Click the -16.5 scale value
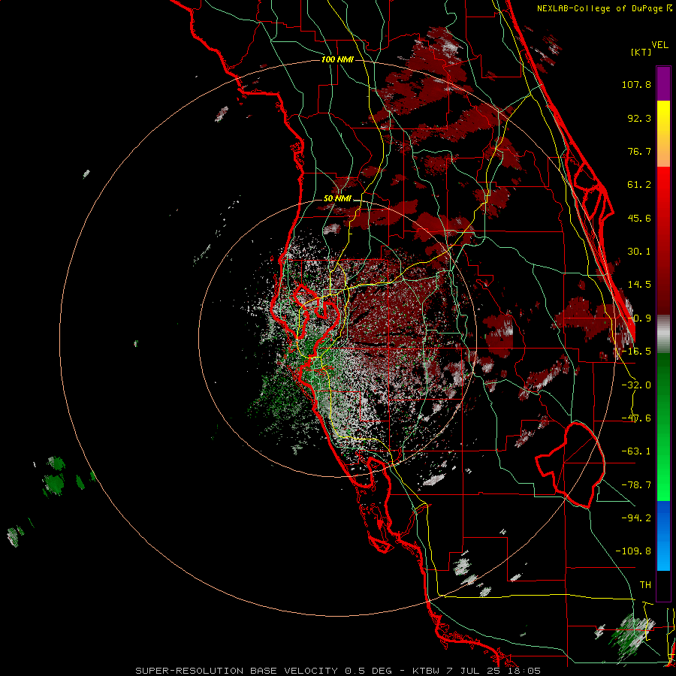676x676 pixels. click(636, 352)
